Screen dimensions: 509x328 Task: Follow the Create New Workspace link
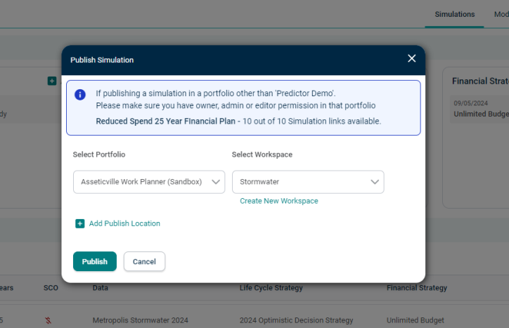pos(279,201)
